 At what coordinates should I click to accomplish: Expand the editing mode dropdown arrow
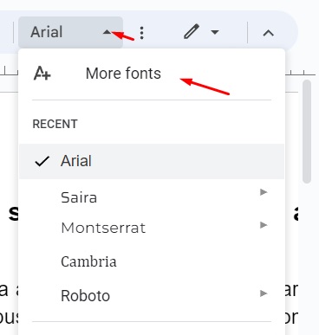tap(215, 32)
